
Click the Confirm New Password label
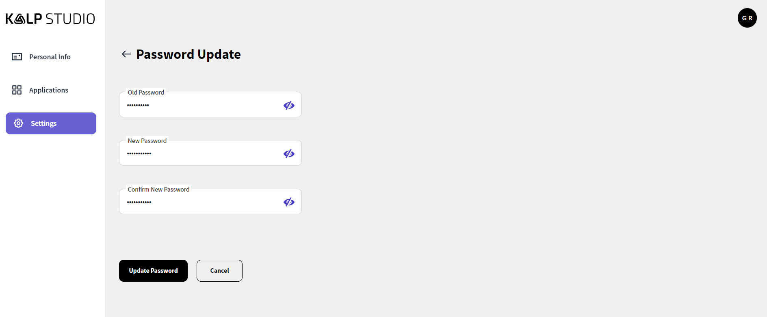tap(158, 190)
